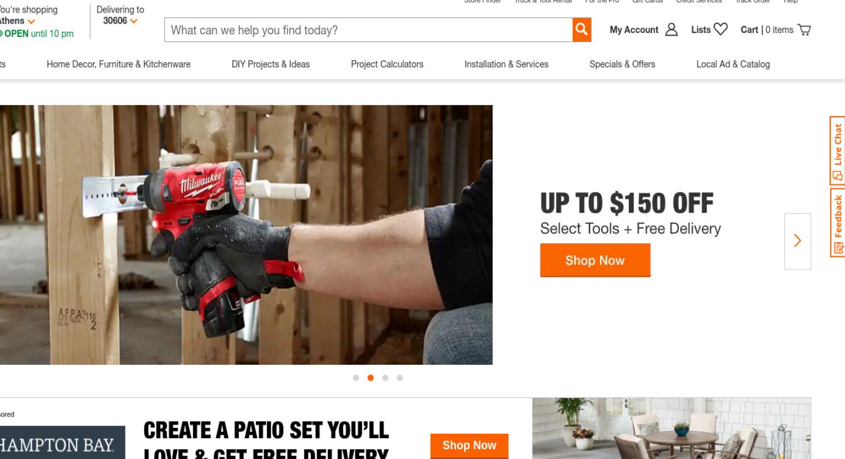Click Shop Now on patio banner

tap(469, 445)
